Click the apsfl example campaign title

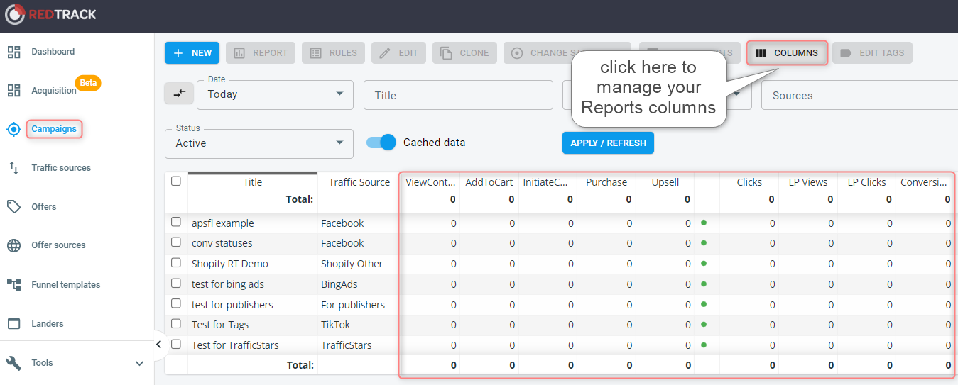[x=223, y=223]
